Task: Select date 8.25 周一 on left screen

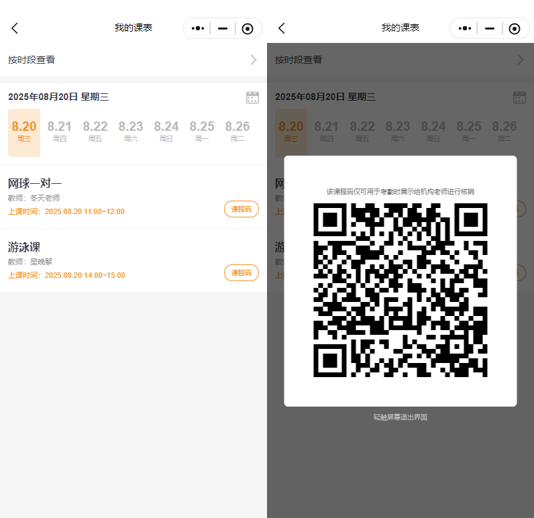Action: [202, 131]
